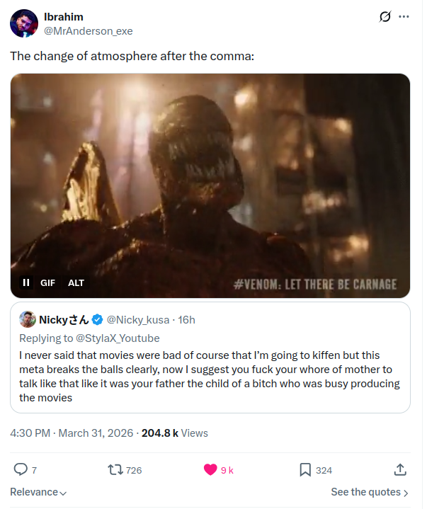
Task: Click the reply speech bubble icon
Action: click(x=21, y=469)
